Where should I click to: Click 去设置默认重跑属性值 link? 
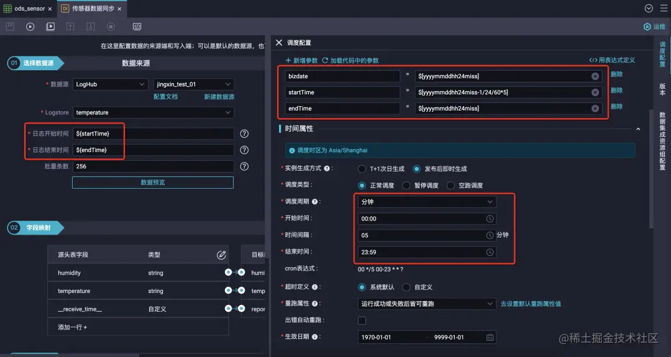point(531,304)
